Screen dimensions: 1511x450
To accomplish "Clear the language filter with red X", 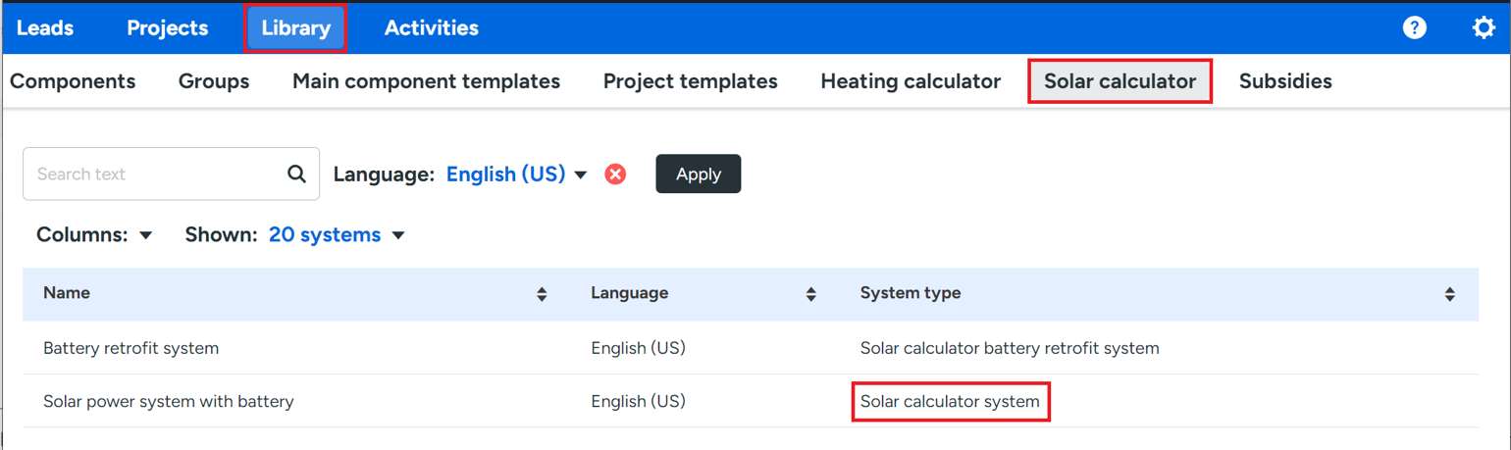I will 615,175.
